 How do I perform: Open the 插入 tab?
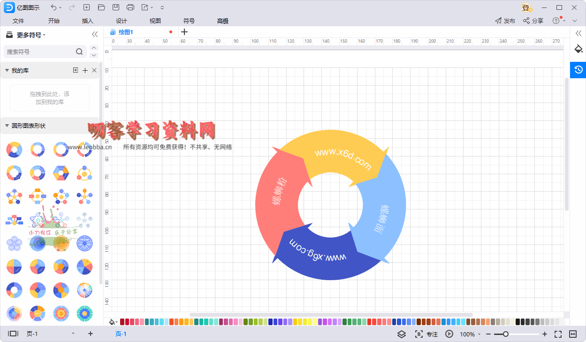click(88, 21)
